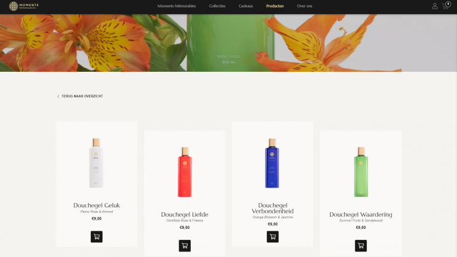This screenshot has width=457, height=257.
Task: Open the Over ons page
Action: [x=305, y=6]
